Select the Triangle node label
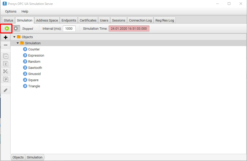 34,86
